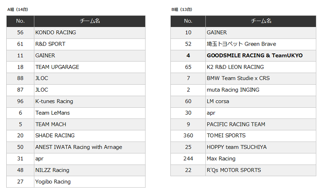The height and width of the screenshot is (195, 324).
Task: Select the LM corsa row
Action: pyautogui.click(x=218, y=101)
